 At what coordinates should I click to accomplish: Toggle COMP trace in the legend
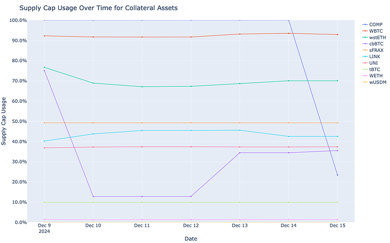click(375, 25)
